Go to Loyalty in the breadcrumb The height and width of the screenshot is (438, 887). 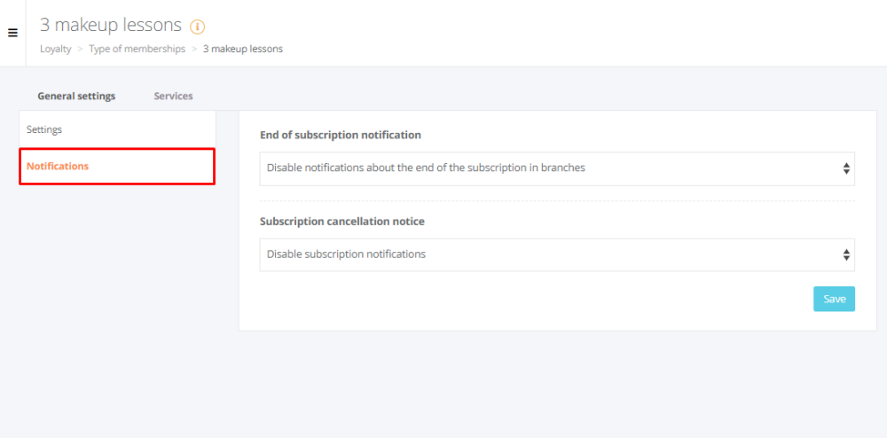point(55,49)
